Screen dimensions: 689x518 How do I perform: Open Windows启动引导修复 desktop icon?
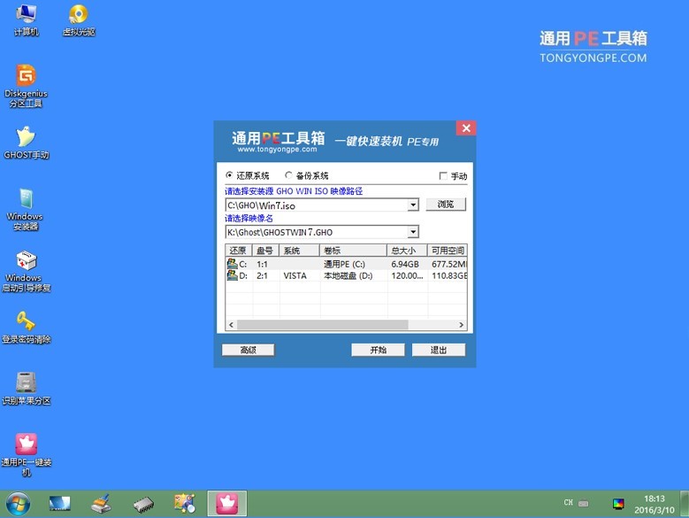[x=26, y=262]
